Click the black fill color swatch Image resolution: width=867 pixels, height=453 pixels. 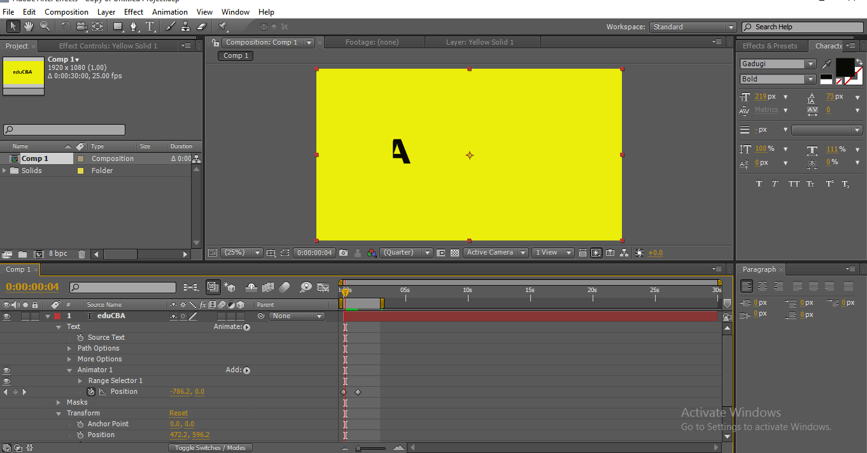844,66
